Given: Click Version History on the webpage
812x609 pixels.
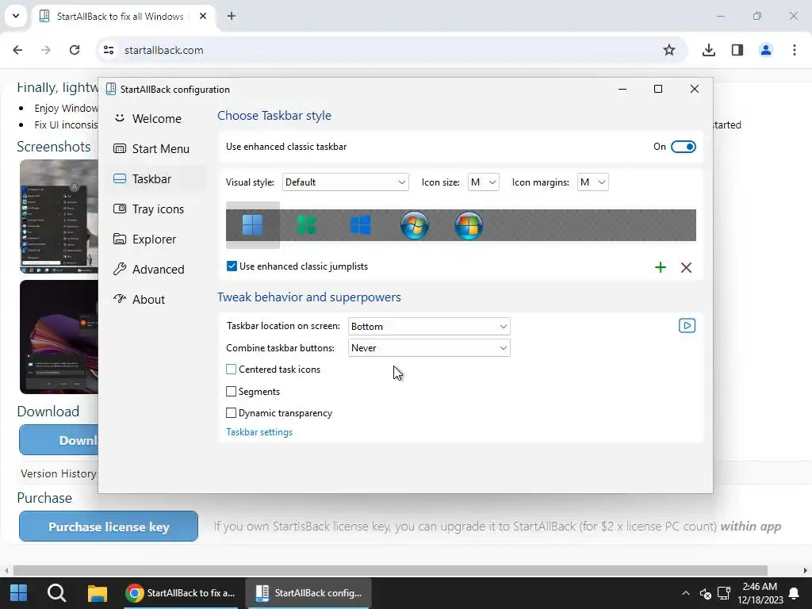Looking at the screenshot, I should (x=58, y=473).
